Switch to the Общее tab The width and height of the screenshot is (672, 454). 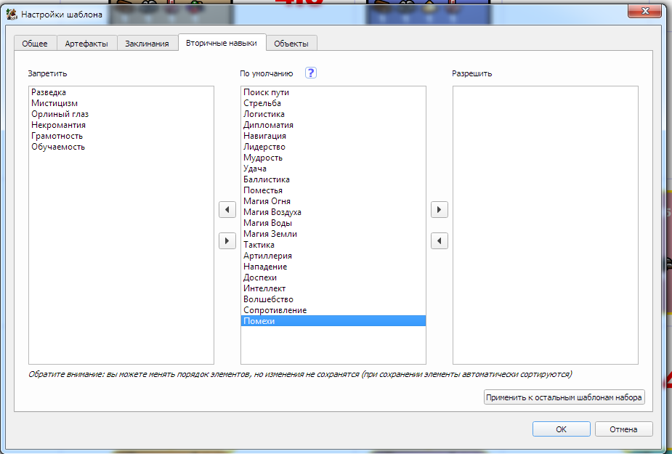coord(35,44)
